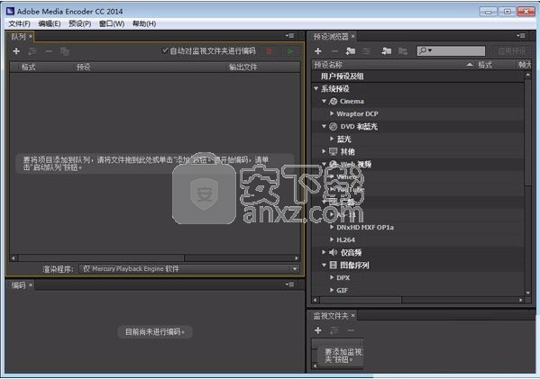Image resolution: width=540 pixels, height=379 pixels.
Task: Open the Preset Browser panel menu icon
Action: [x=521, y=36]
